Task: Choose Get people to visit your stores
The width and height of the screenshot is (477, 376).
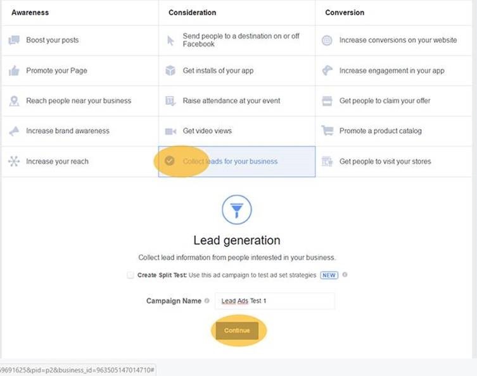Action: [385, 162]
